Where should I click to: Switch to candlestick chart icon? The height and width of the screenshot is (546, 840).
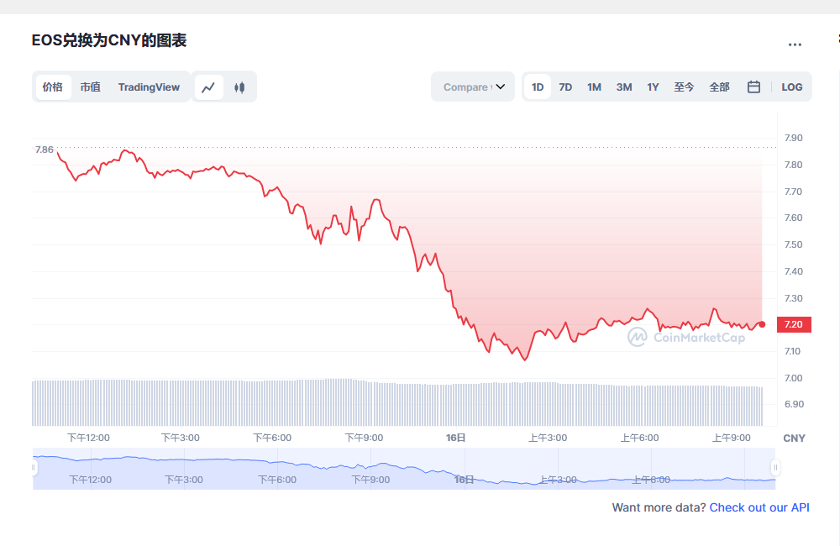tap(239, 87)
